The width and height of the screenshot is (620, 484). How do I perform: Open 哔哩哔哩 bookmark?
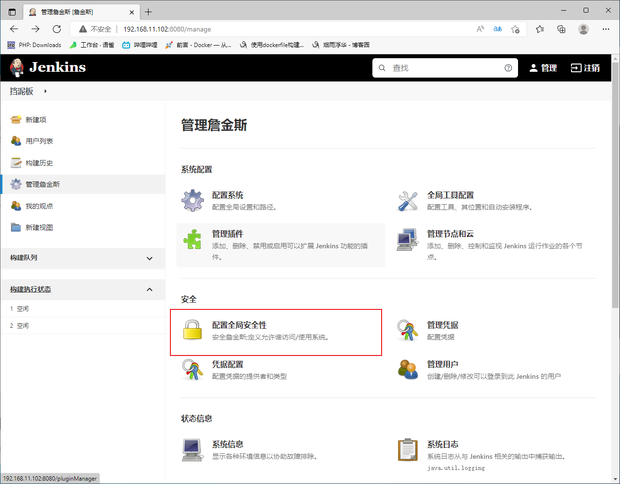coord(140,45)
